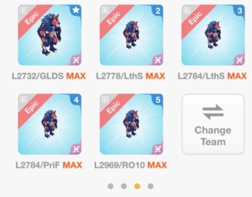The height and width of the screenshot is (197, 252).
Task: Tap the Pisces zodiac icon on card 3
Action: pos(240,60)
